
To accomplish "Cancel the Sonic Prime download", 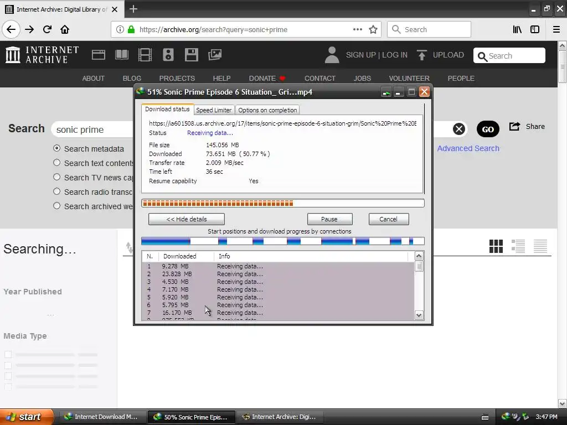I will click(388, 219).
